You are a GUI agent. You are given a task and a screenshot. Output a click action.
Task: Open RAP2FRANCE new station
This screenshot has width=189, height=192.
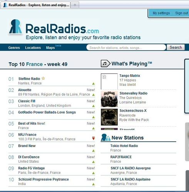[x=121, y=157]
